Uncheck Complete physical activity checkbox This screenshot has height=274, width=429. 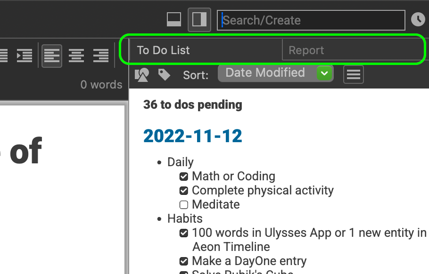pos(183,191)
